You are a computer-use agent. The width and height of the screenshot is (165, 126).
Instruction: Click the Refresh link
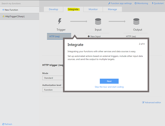coord(7,124)
